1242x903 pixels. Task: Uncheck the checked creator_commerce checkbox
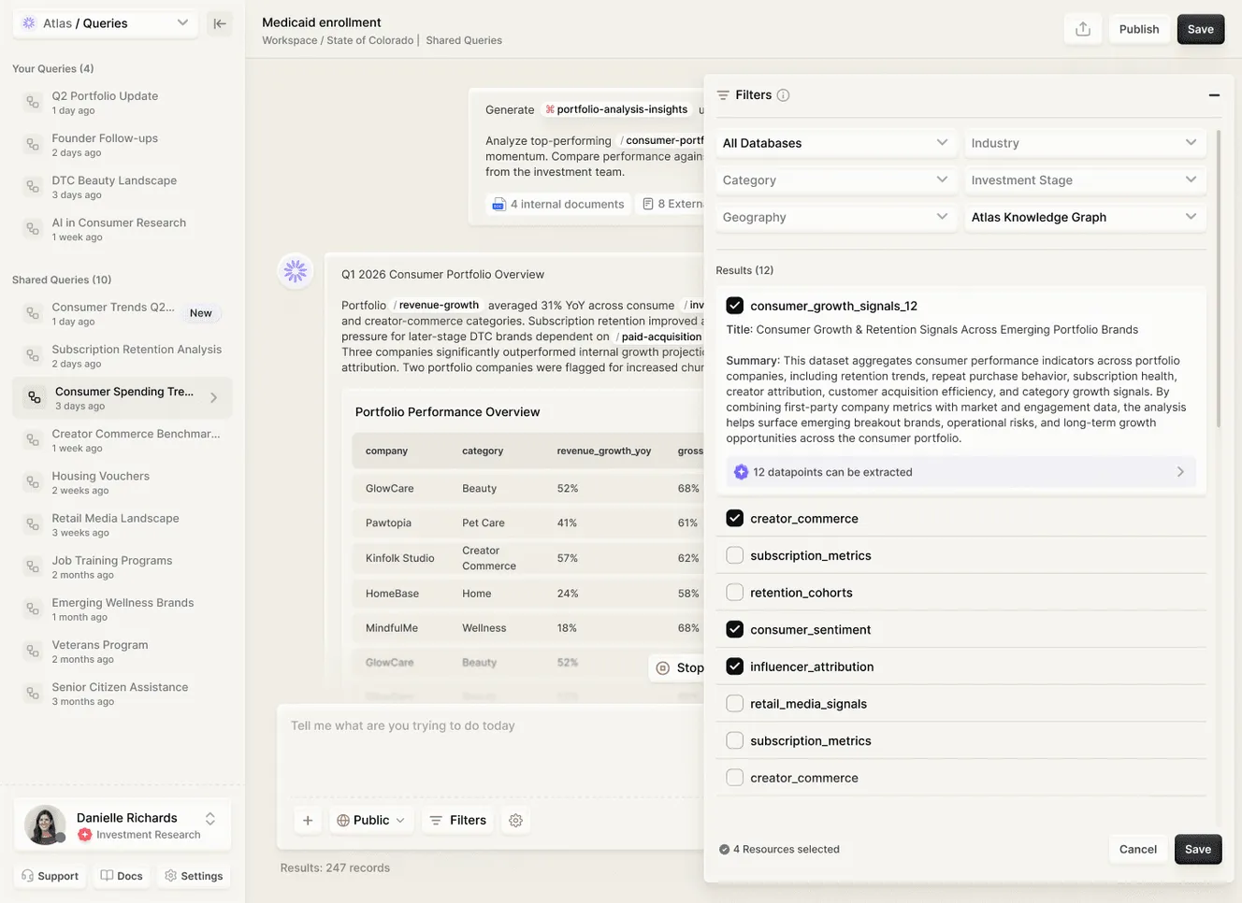pyautogui.click(x=735, y=518)
